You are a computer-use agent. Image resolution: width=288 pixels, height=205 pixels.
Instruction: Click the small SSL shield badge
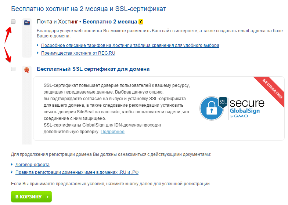(x=223, y=102)
